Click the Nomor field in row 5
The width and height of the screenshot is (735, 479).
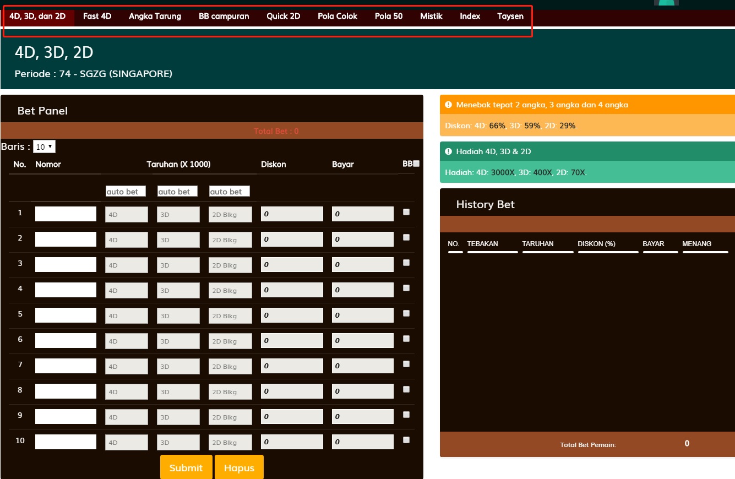pos(66,315)
